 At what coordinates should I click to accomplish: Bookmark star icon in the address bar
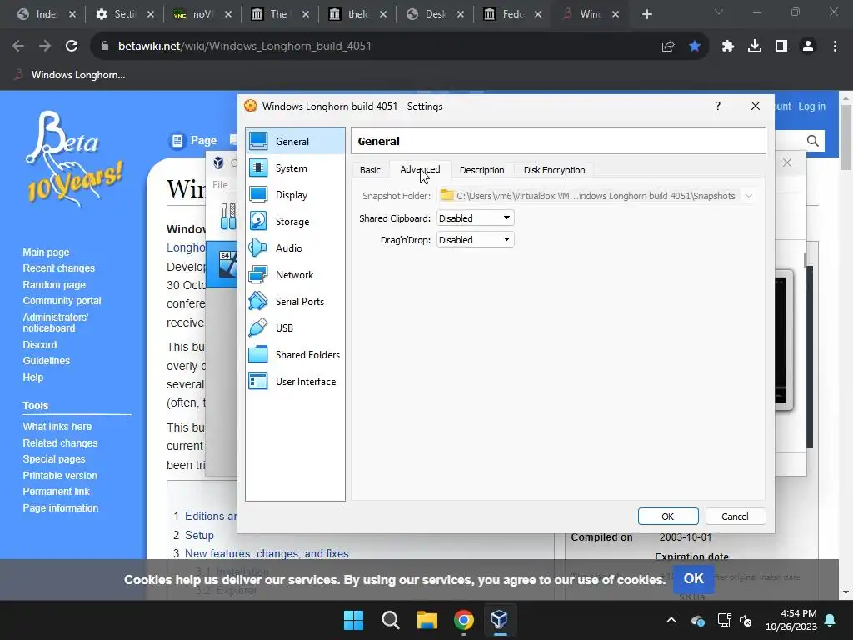(695, 47)
